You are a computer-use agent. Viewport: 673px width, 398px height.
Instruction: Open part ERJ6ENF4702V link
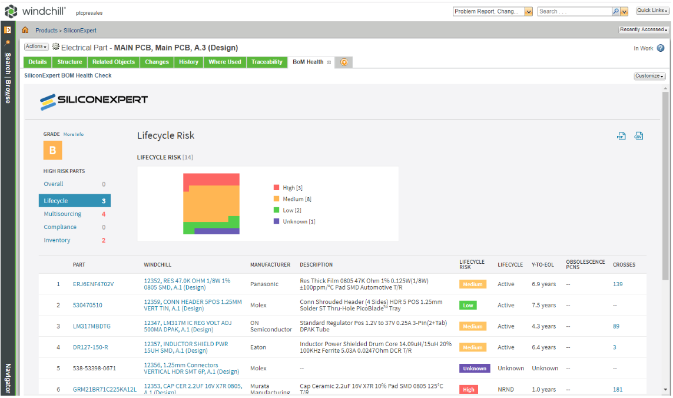(x=93, y=284)
